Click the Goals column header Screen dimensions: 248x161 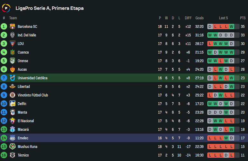[x=200, y=18]
